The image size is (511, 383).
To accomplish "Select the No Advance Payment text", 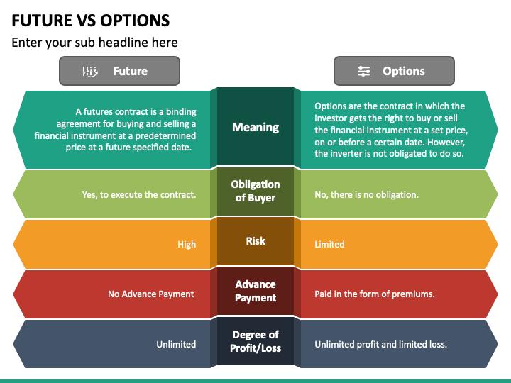I will tap(151, 294).
